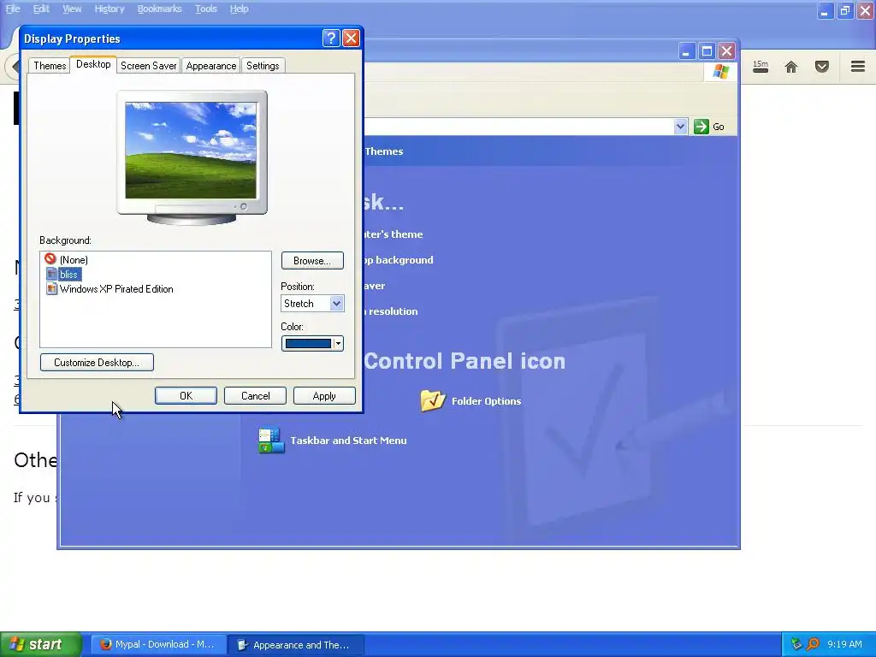This screenshot has height=657, width=876.
Task: Open the Bookmarks menu
Action: point(159,9)
